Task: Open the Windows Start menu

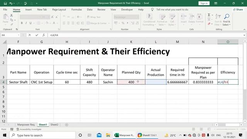Action: tap(5, 135)
